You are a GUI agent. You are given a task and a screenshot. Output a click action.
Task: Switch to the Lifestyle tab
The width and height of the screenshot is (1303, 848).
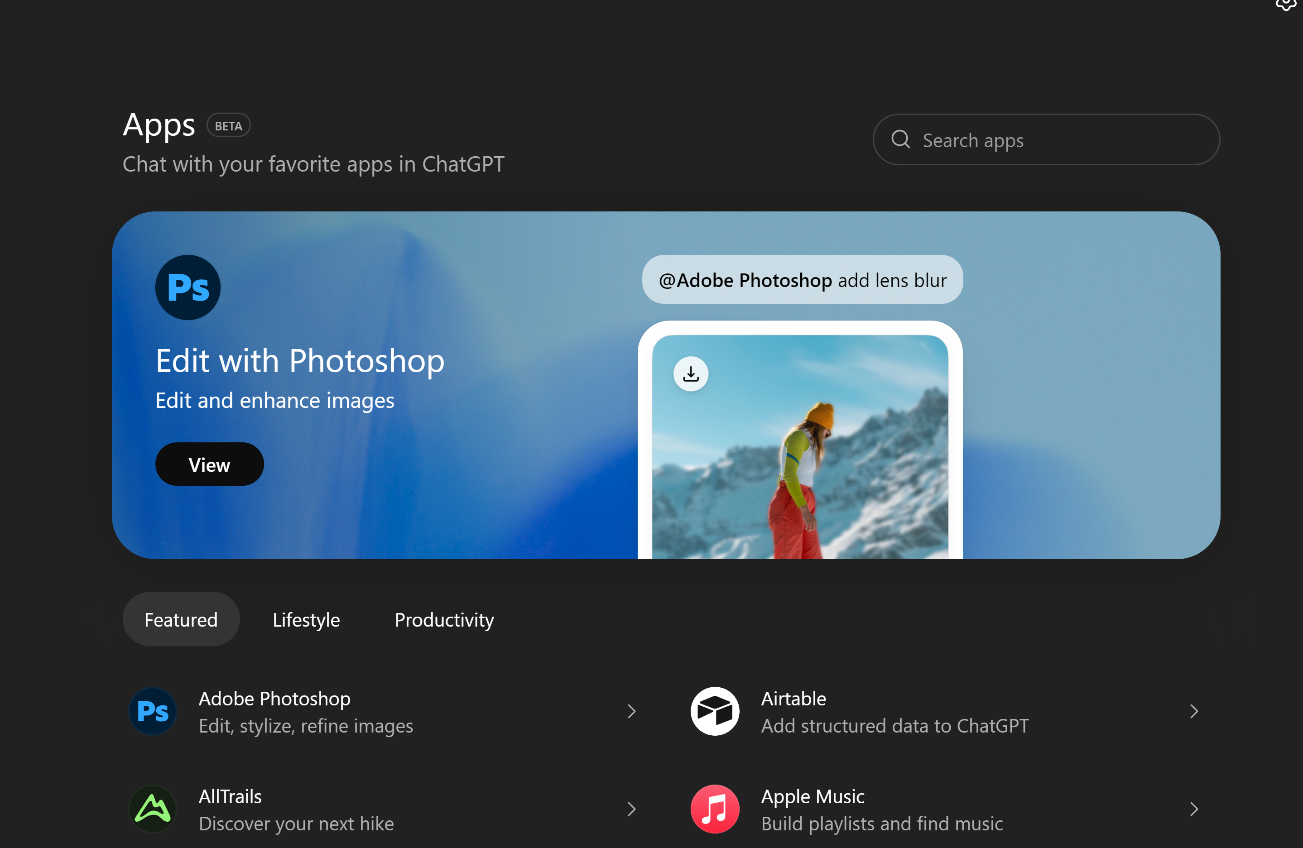pos(306,619)
